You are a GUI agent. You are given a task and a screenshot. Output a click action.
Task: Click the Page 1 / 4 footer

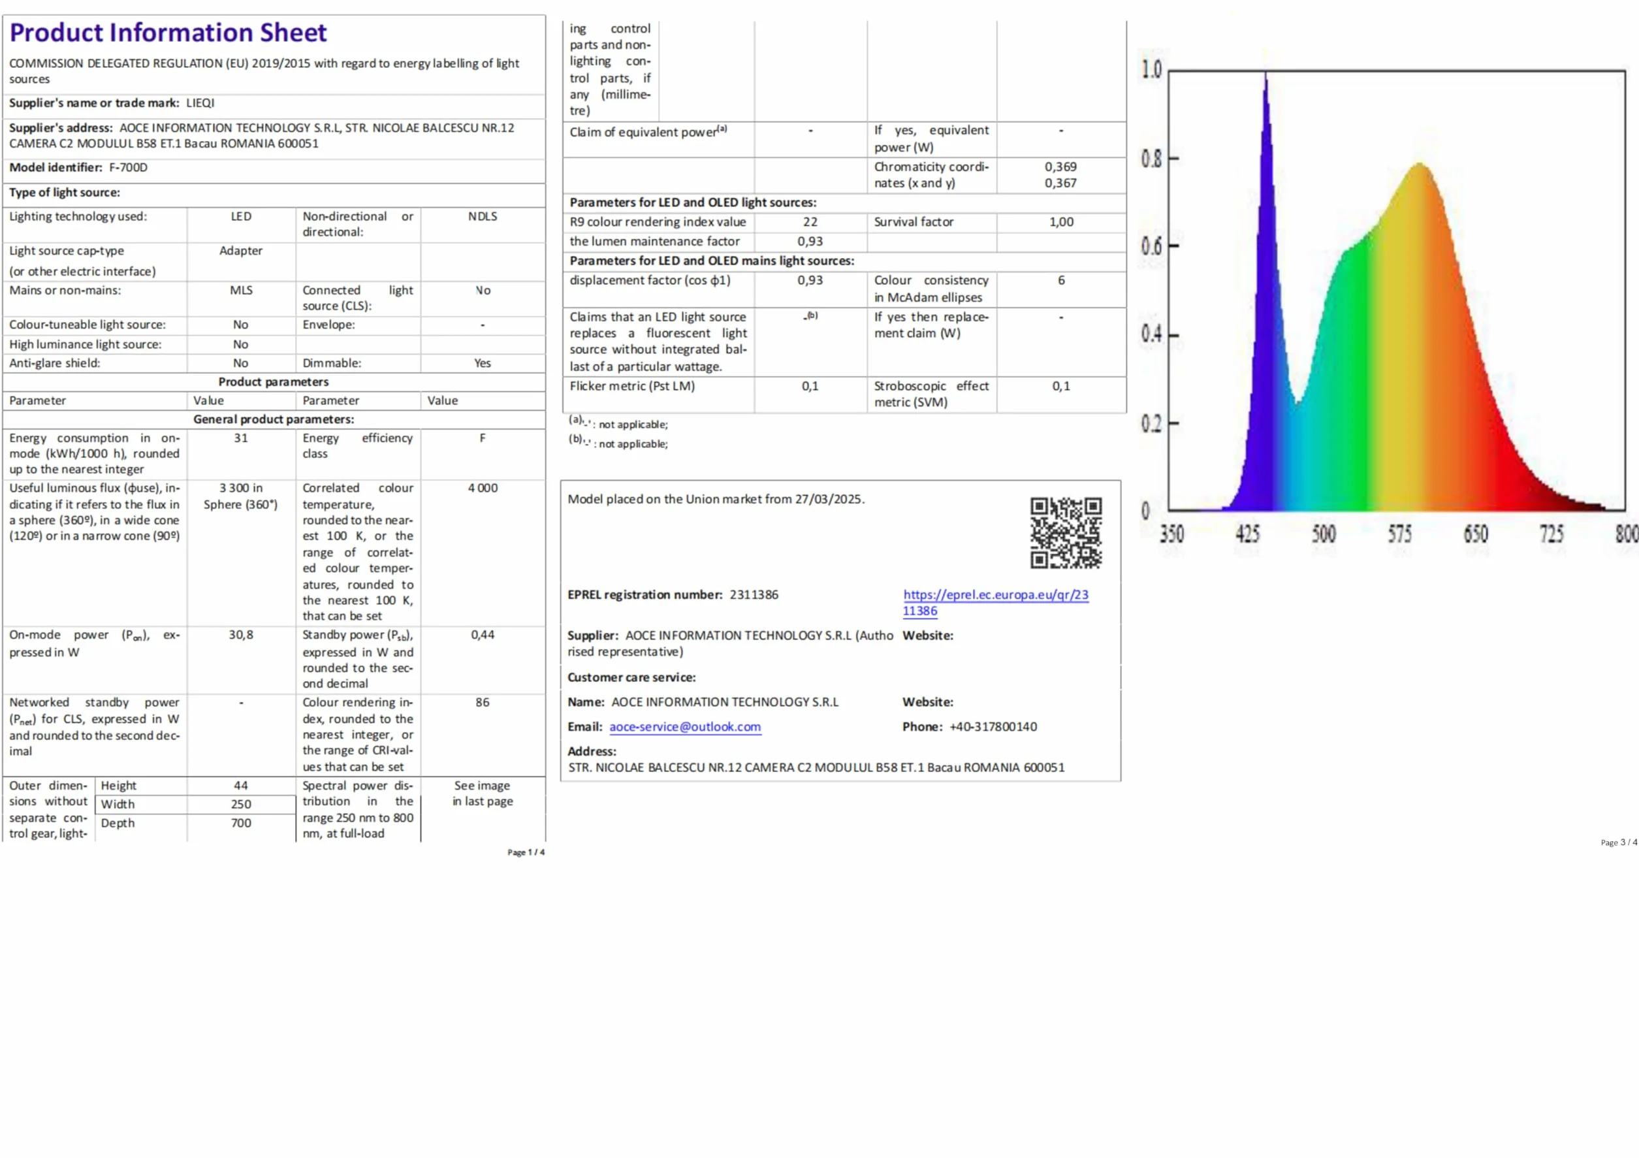(x=526, y=852)
